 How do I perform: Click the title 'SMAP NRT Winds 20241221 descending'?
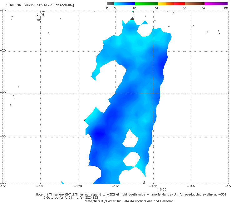coord(40,5)
